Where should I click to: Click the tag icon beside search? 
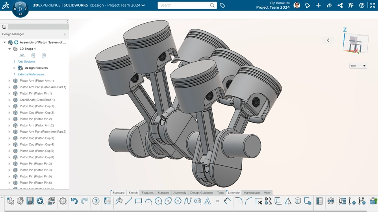tap(222, 5)
